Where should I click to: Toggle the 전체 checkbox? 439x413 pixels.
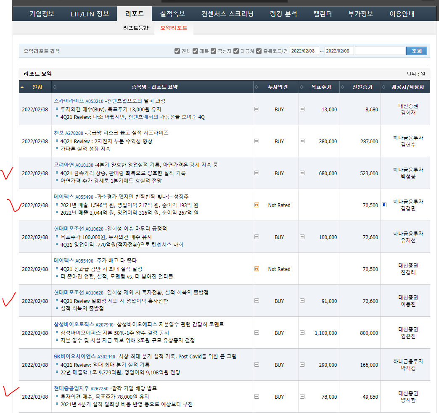pyautogui.click(x=177, y=51)
